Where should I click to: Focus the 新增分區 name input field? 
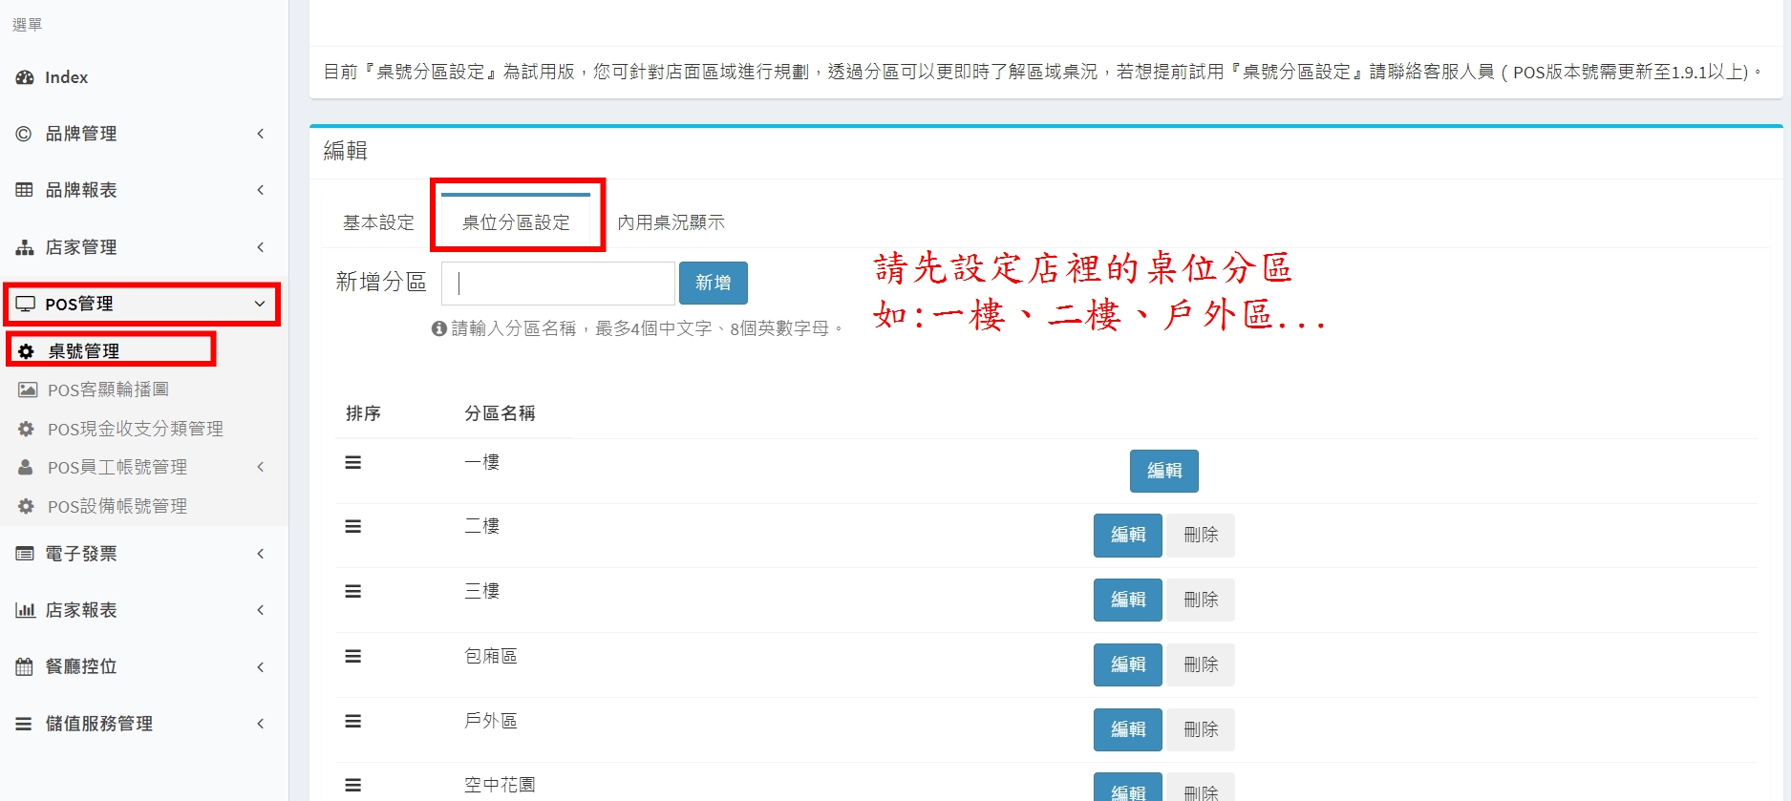[x=558, y=284]
